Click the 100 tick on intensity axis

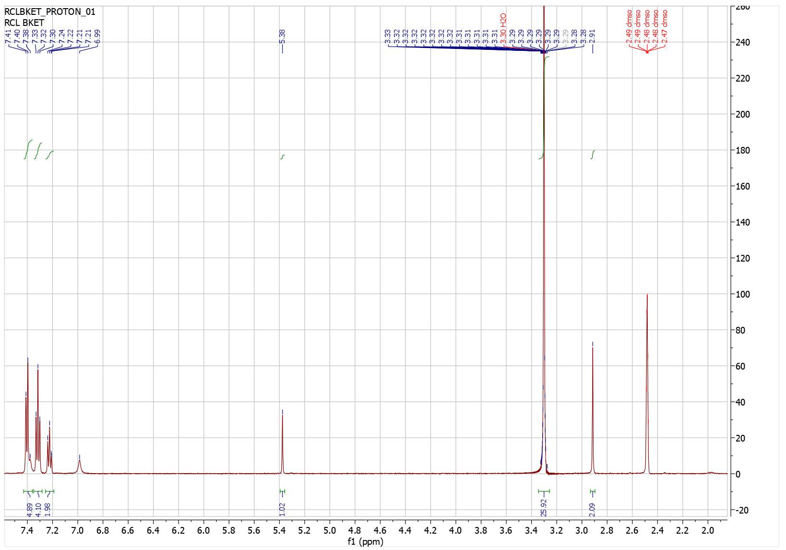click(x=742, y=294)
